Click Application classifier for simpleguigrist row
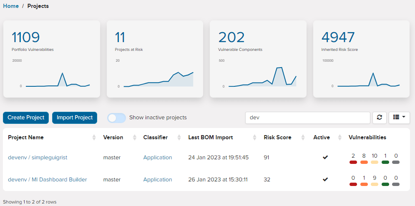 [158, 158]
